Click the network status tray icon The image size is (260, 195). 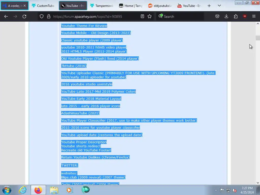coord(228,190)
